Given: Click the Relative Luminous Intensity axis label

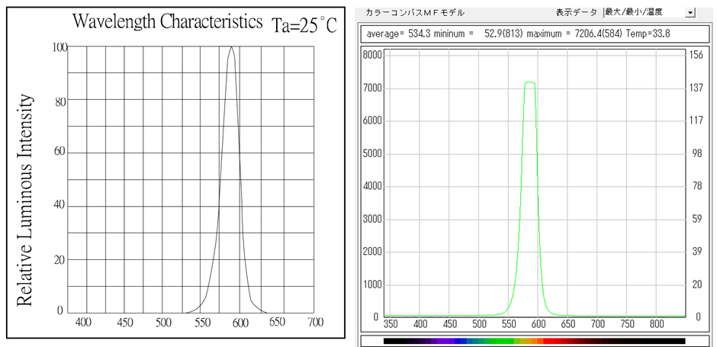Looking at the screenshot, I should (25, 201).
